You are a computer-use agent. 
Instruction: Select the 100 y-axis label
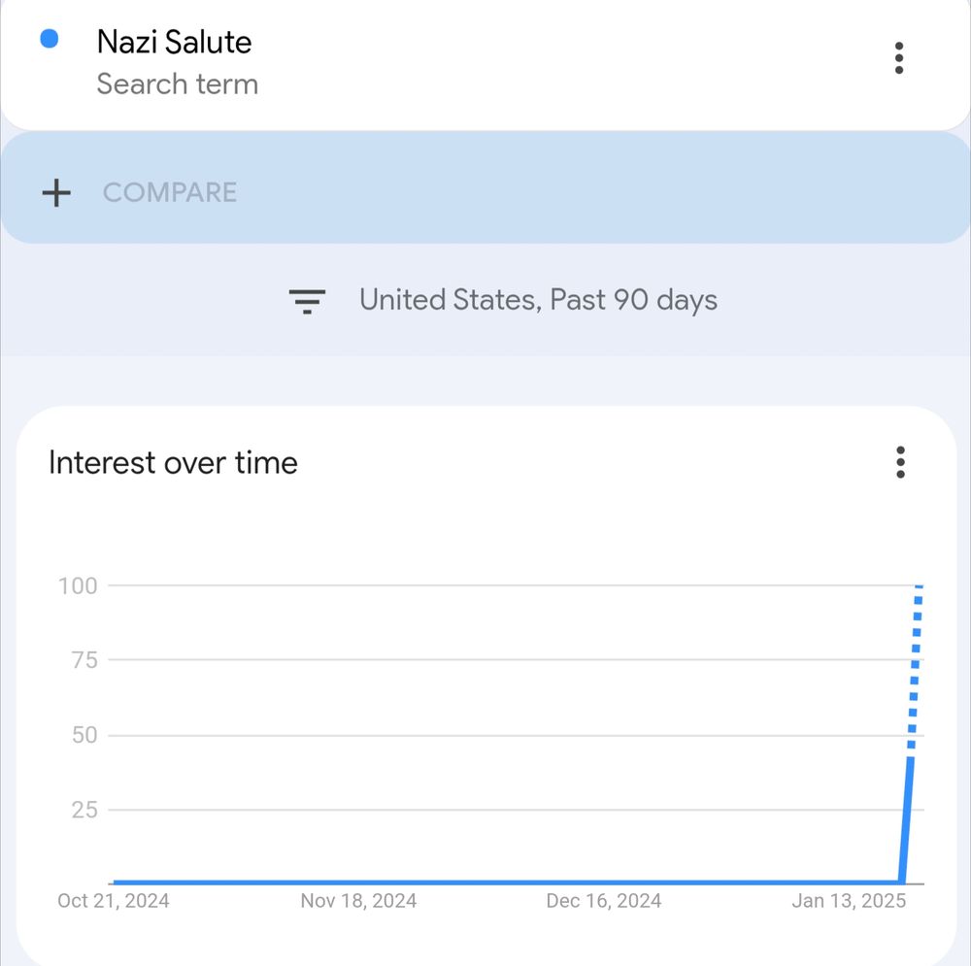click(78, 585)
